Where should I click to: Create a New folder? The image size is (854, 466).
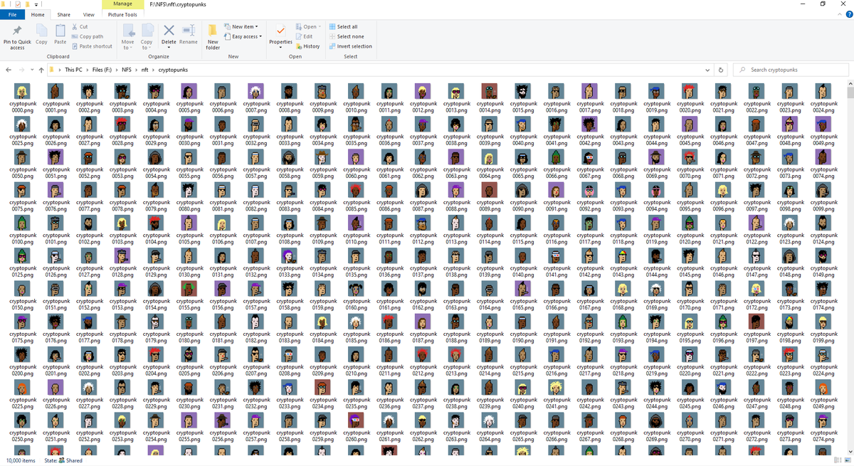[213, 37]
